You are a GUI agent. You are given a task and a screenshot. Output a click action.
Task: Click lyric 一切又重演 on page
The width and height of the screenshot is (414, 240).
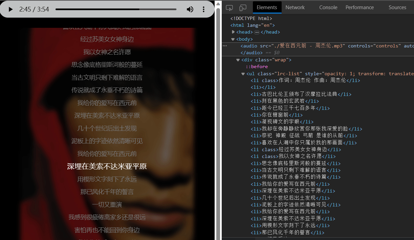107,205
